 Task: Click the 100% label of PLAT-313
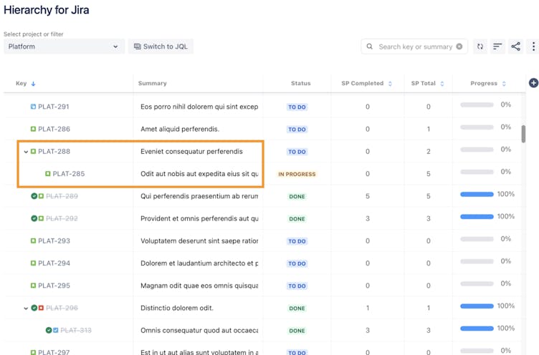coord(506,329)
